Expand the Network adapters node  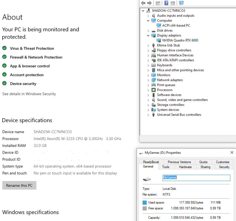click(148, 80)
